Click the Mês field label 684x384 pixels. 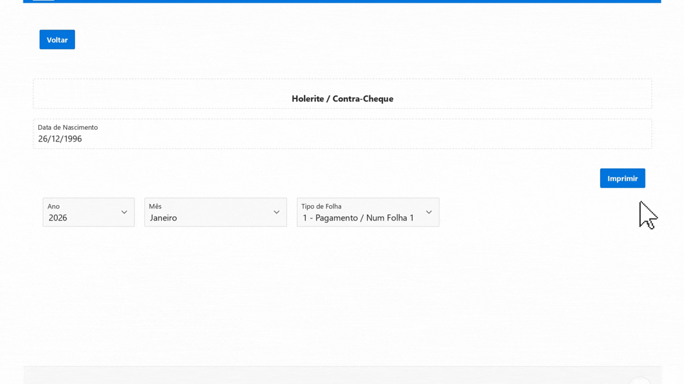tap(155, 206)
